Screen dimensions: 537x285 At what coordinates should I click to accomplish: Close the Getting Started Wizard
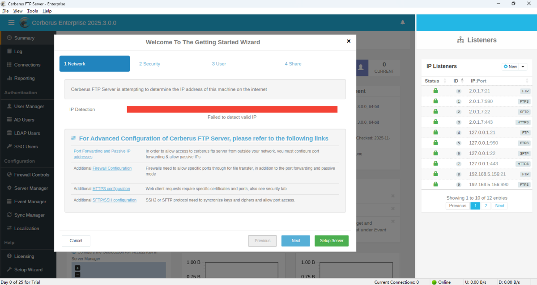pos(349,41)
